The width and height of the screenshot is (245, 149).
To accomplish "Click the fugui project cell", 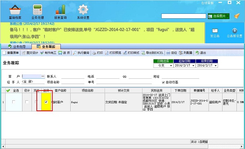I will pyautogui.click(x=87, y=102).
